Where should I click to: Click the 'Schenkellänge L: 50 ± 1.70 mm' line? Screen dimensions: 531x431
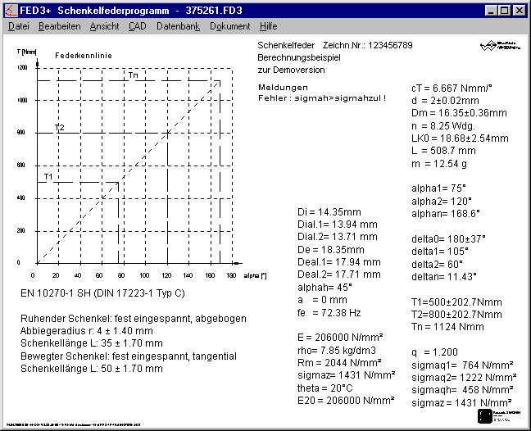(x=92, y=369)
